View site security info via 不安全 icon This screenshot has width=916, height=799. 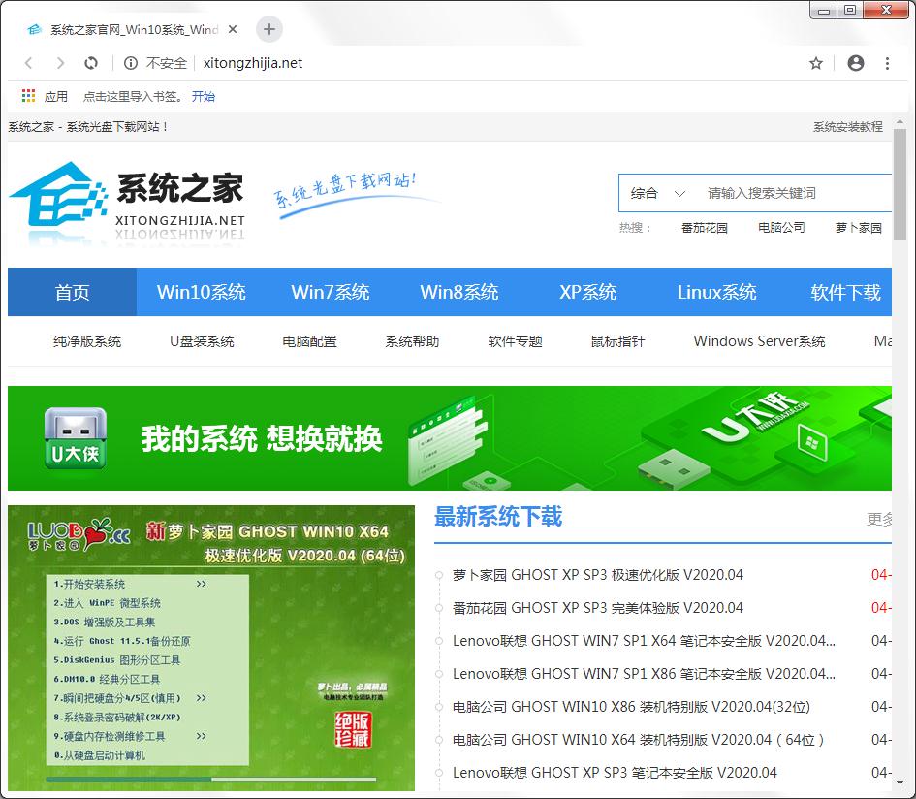click(x=157, y=62)
